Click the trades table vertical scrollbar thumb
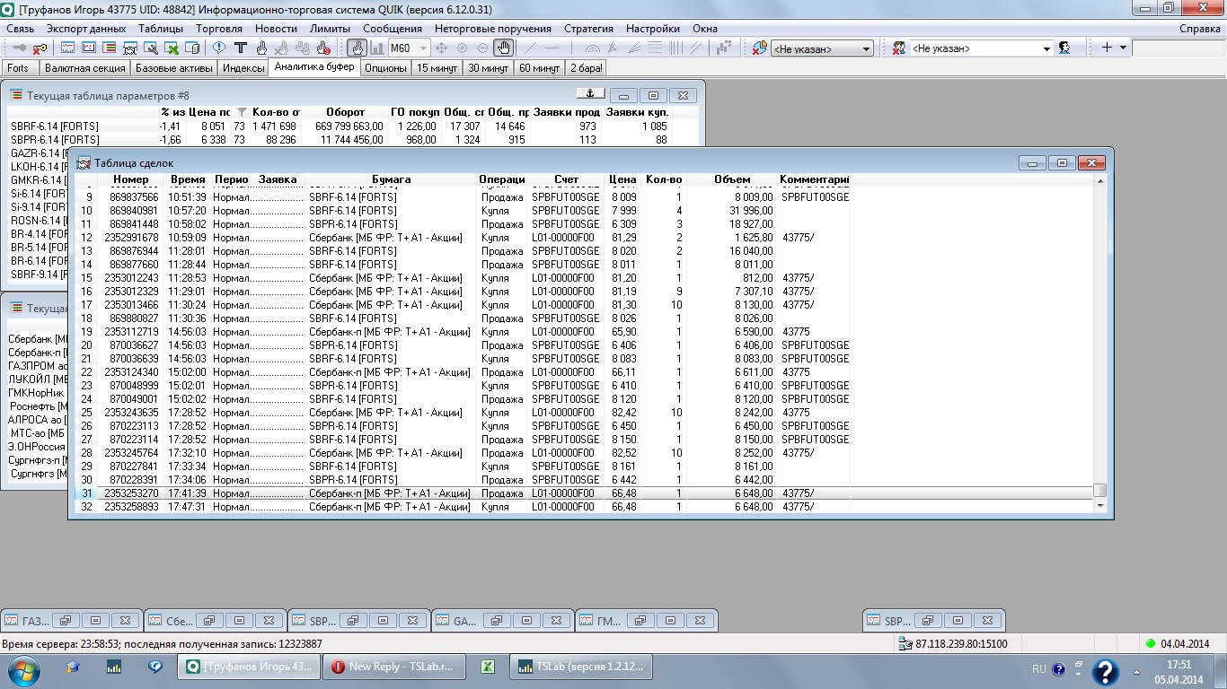 [x=1099, y=491]
